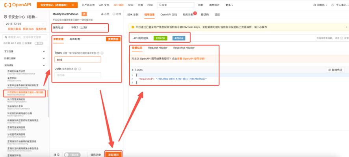The width and height of the screenshot is (349, 157).
Task: Click the 发起调用 button
Action: pos(113,155)
